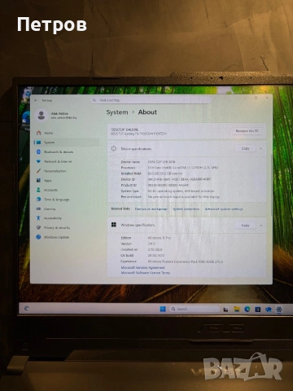The width and height of the screenshot is (293, 391).
Task: Open Home in Settings sidebar
Action: 48,133
